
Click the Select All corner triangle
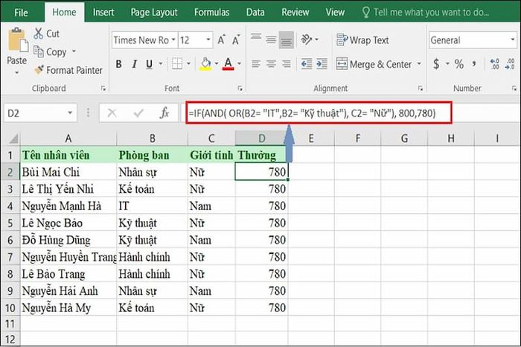[13, 139]
